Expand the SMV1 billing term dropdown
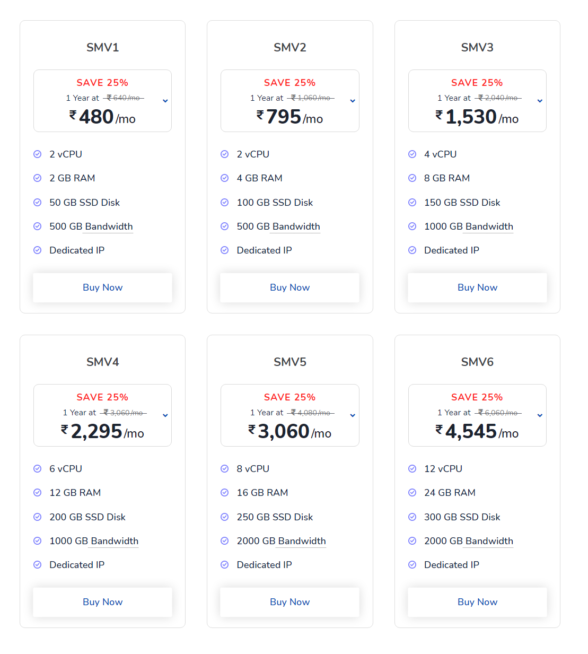 click(165, 101)
